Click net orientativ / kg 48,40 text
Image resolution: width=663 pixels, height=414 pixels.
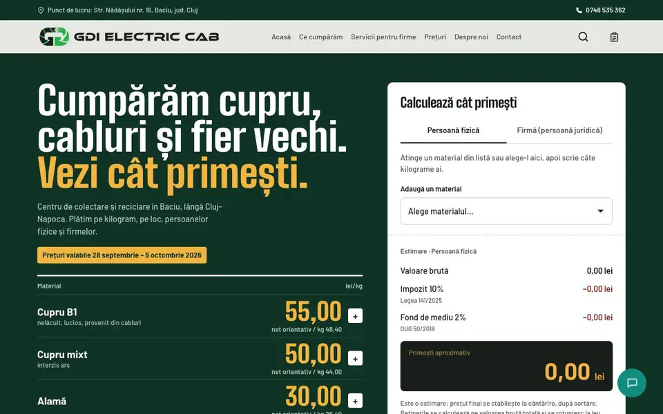pos(307,330)
